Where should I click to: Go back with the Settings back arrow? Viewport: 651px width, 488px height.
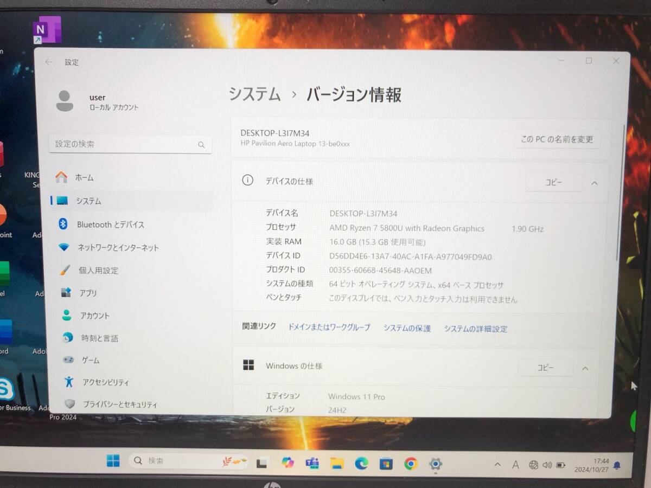pyautogui.click(x=48, y=62)
